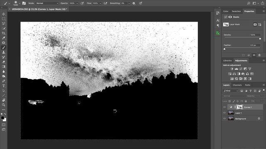Viewport: 266px width, 149px height.
Task: Toggle pressure for size button
Action: pyautogui.click(x=140, y=3)
